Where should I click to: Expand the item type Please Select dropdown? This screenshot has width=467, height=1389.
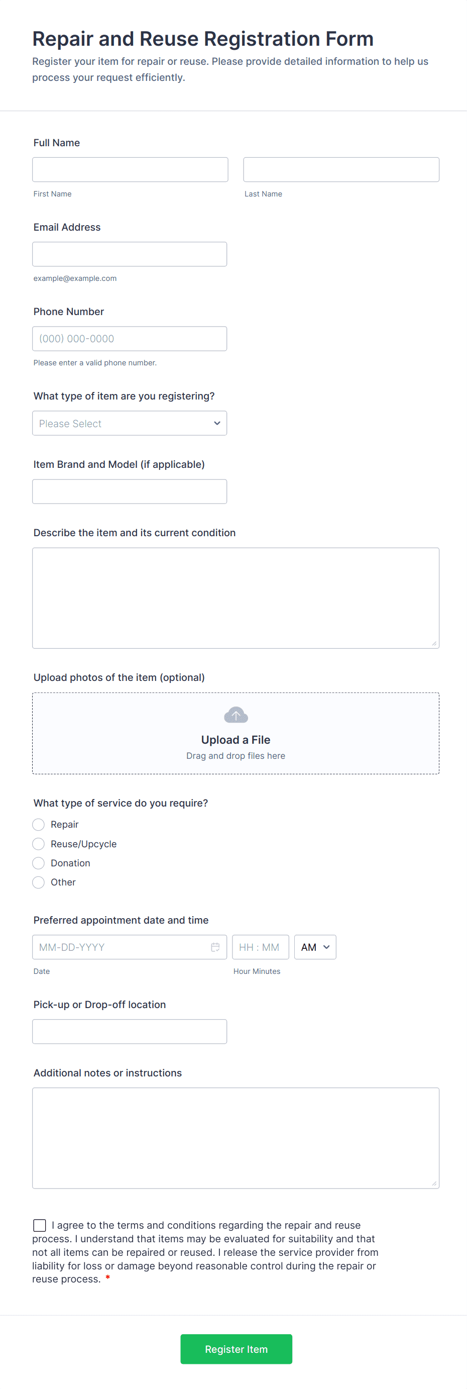[x=129, y=423]
